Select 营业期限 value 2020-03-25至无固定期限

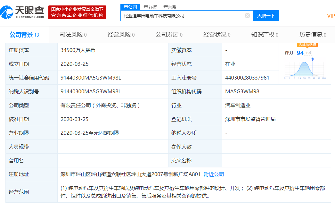click(x=90, y=133)
